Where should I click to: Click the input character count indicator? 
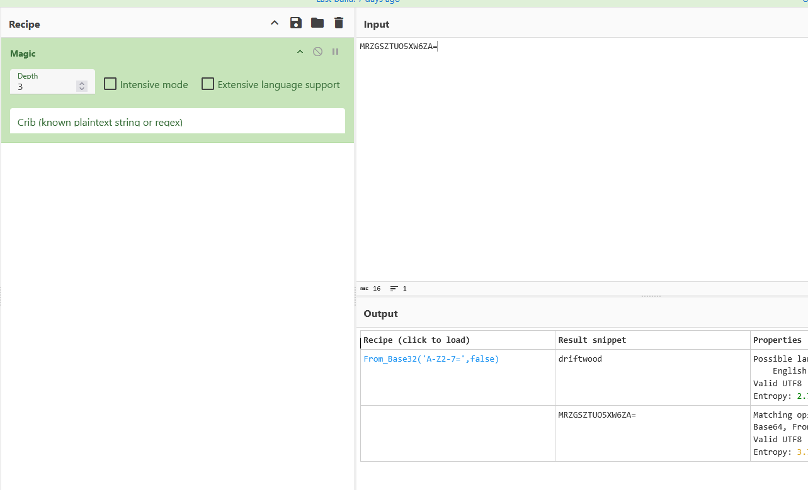[x=370, y=289]
